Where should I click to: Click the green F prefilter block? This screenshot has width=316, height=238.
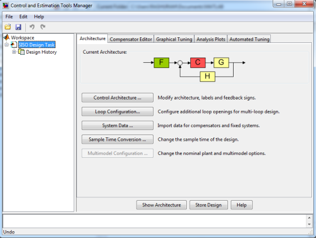pos(161,63)
